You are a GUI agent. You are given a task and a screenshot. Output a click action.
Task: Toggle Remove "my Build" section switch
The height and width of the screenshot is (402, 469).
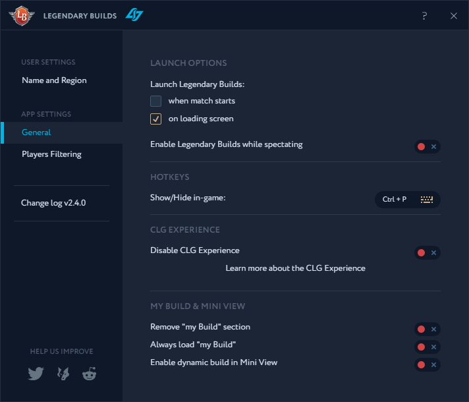(x=427, y=330)
